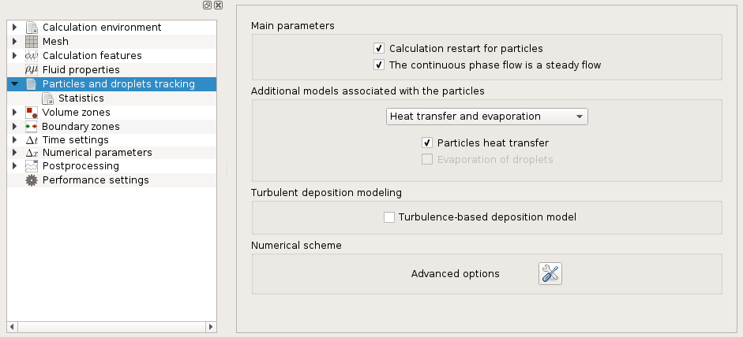The width and height of the screenshot is (743, 337).
Task: Uncheck the continuous phase steady flow option
Action: point(379,65)
